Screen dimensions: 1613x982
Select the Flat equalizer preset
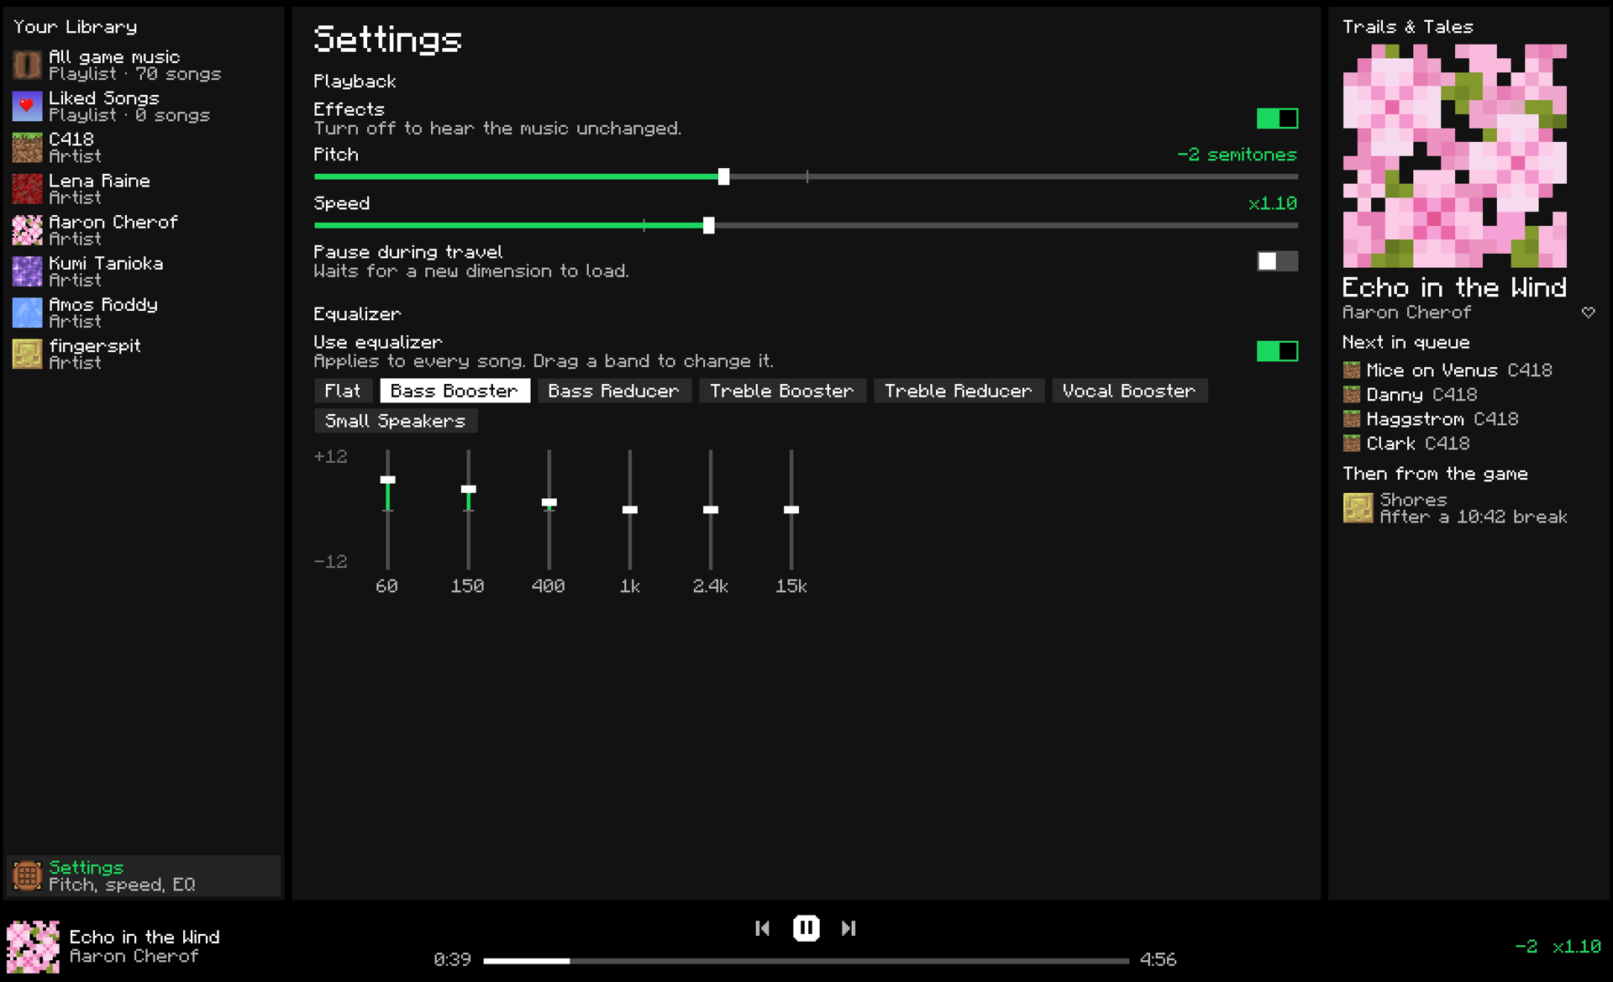point(343,391)
